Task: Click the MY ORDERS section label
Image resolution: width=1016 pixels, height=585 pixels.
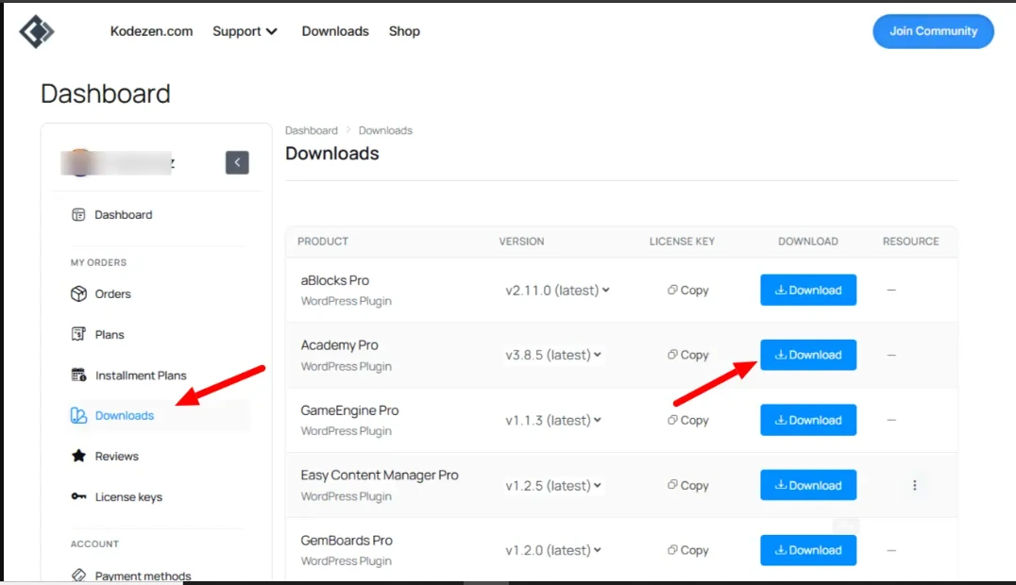Action: pos(98,262)
